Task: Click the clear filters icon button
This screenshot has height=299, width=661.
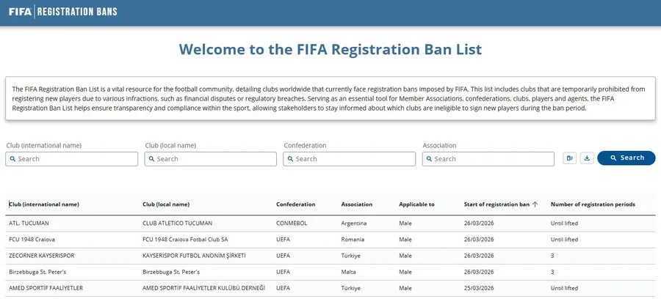Action: [570, 158]
